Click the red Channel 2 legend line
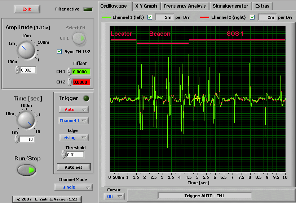The height and width of the screenshot is (203, 296). click(x=205, y=17)
